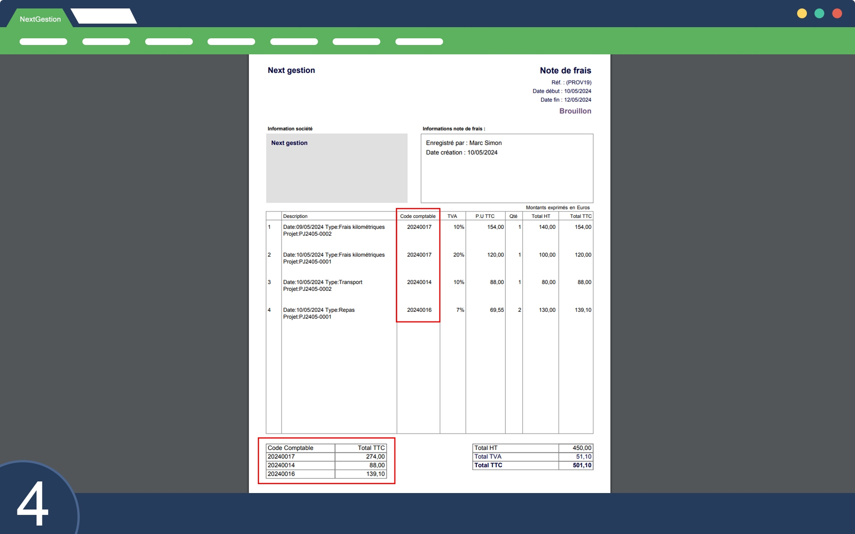
Task: Click the Code comptable column header
Action: pyautogui.click(x=418, y=216)
